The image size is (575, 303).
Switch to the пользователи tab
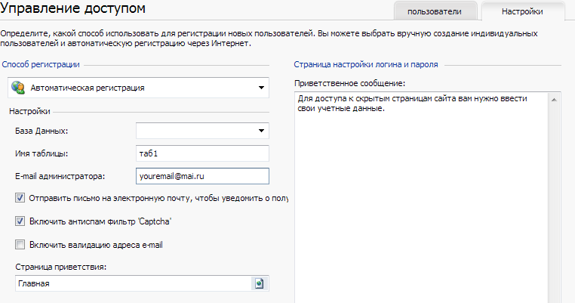tap(435, 11)
